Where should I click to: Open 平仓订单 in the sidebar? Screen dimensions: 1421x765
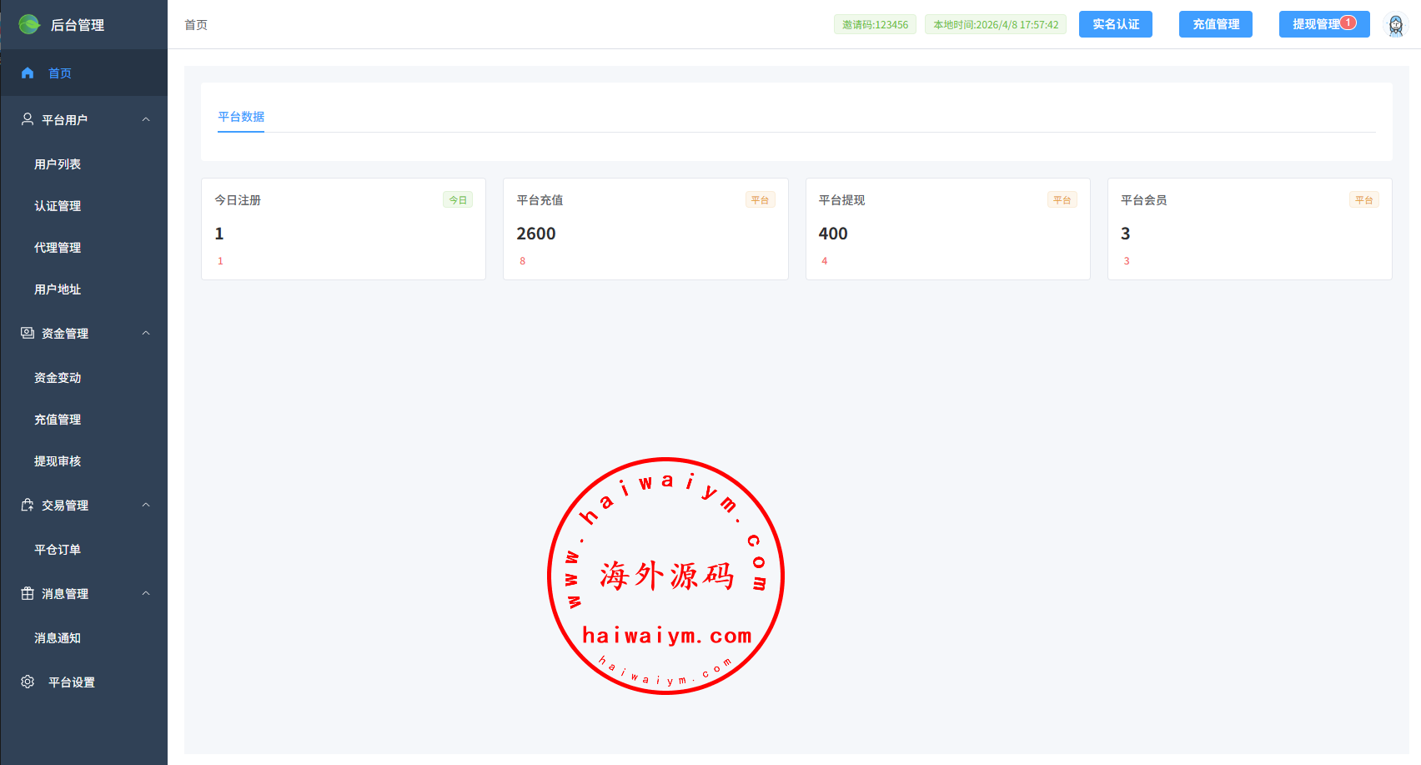[x=58, y=550]
